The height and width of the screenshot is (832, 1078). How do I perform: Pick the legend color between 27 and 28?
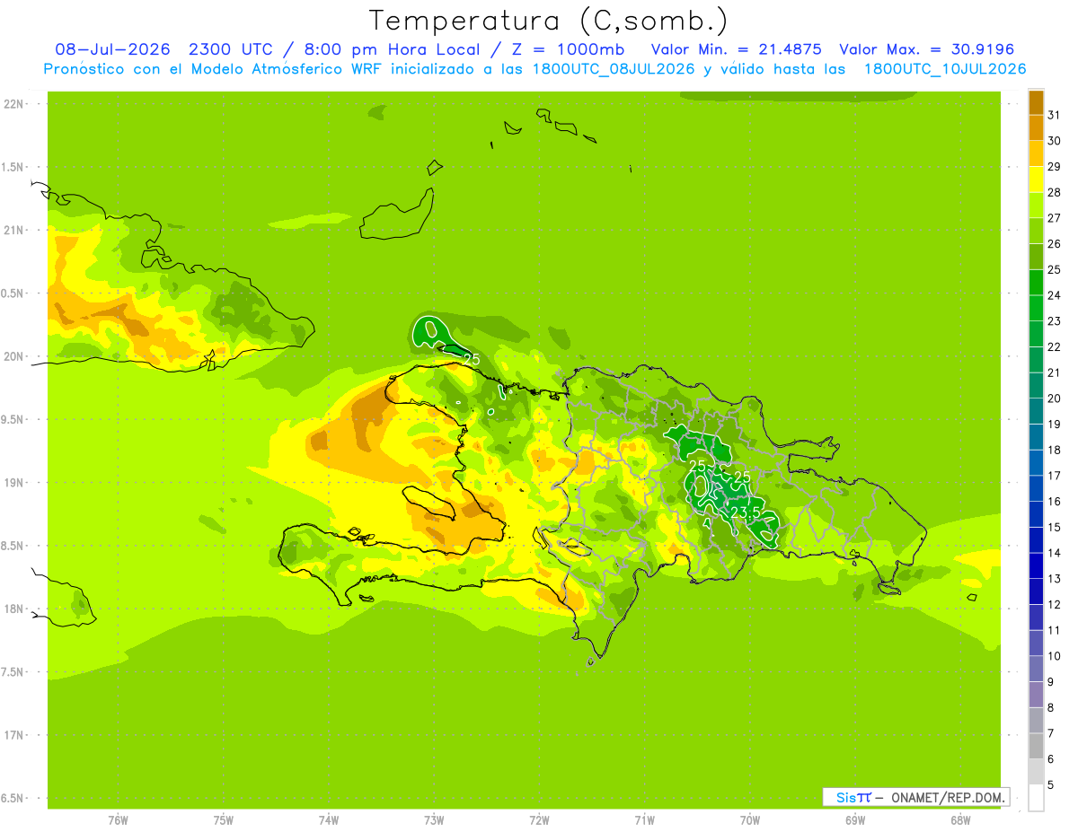coord(1036,206)
